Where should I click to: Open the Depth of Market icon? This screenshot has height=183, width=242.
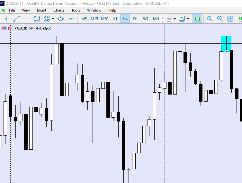pyautogui.click(x=11, y=28)
